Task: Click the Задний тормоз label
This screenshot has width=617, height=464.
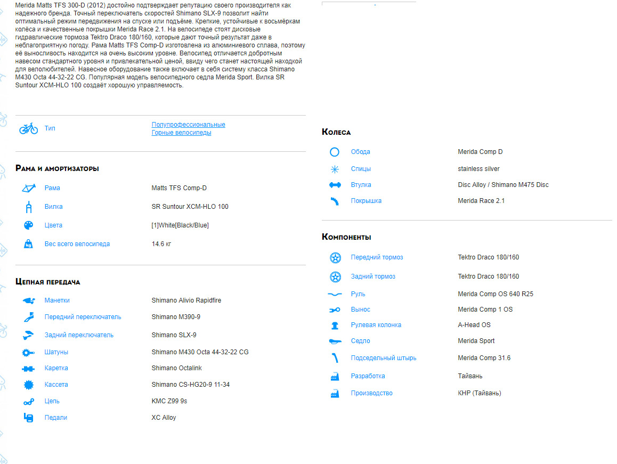Action: (x=373, y=276)
